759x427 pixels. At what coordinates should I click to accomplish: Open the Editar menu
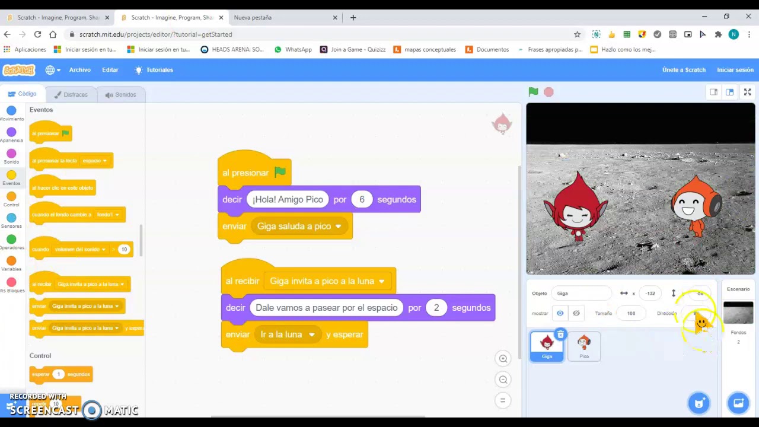point(110,70)
